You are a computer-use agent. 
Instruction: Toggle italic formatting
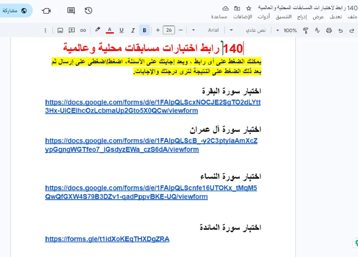[133, 30]
